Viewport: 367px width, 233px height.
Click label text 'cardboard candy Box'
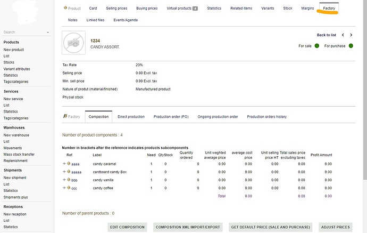110,172
